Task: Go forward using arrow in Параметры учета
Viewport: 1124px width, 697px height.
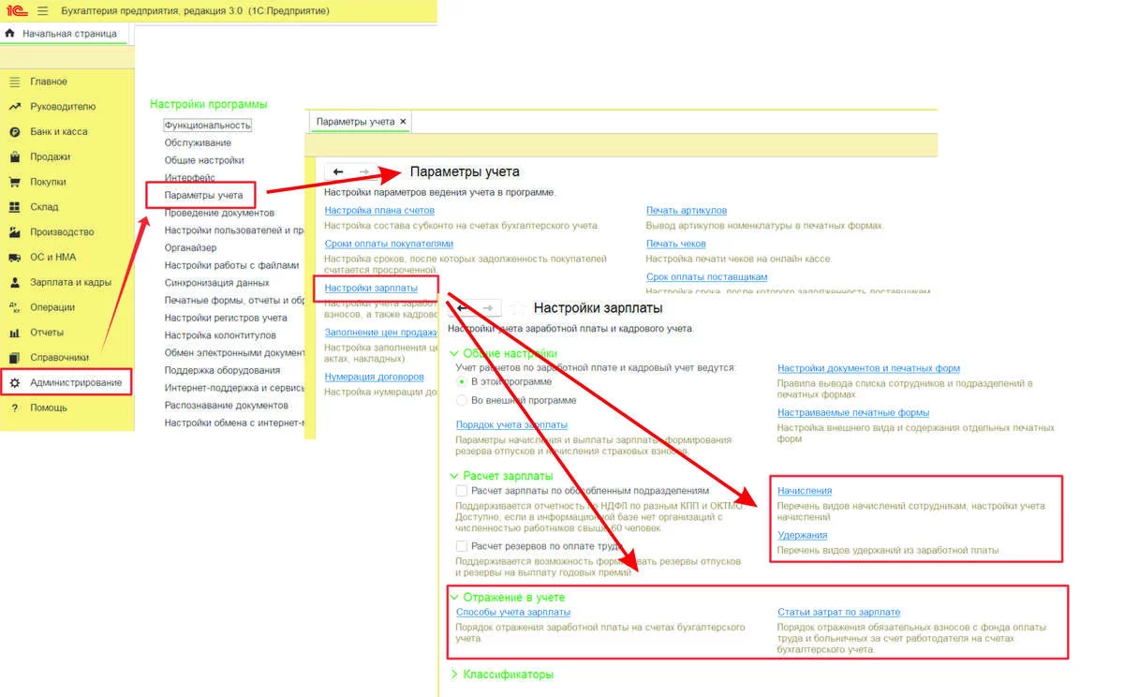Action: click(x=364, y=172)
